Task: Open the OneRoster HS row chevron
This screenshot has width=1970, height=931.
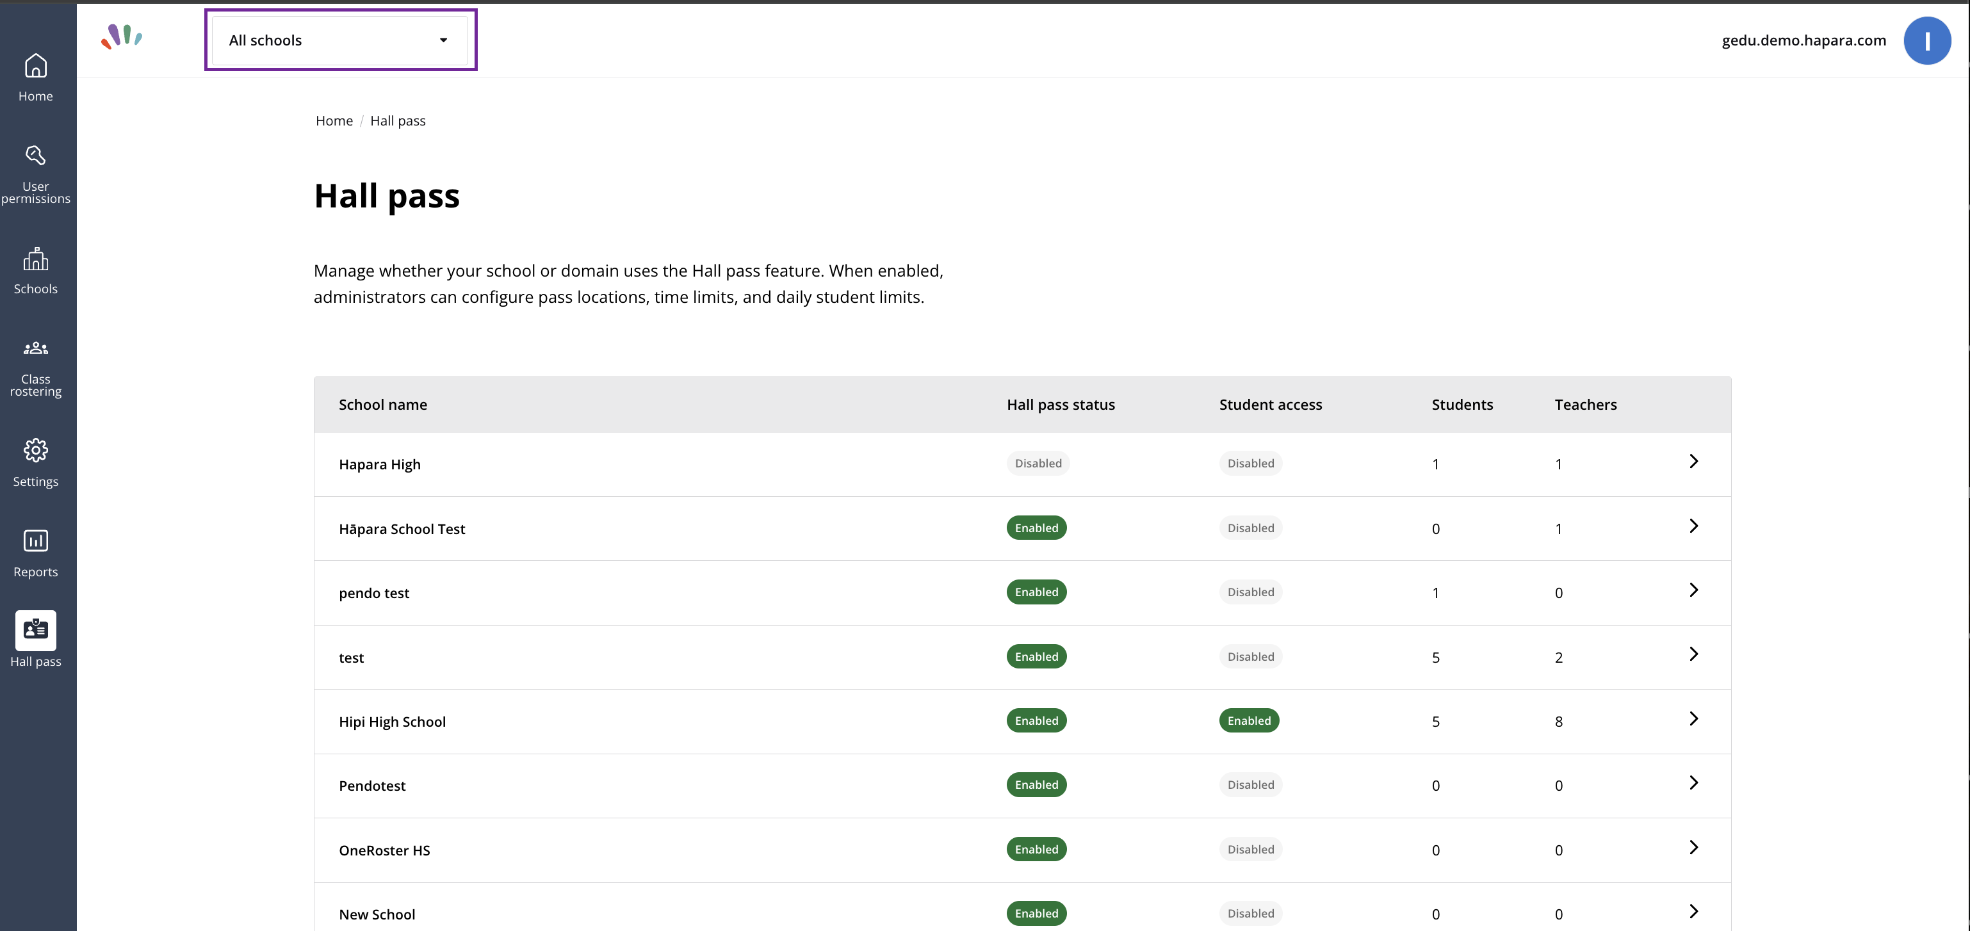Action: point(1693,847)
